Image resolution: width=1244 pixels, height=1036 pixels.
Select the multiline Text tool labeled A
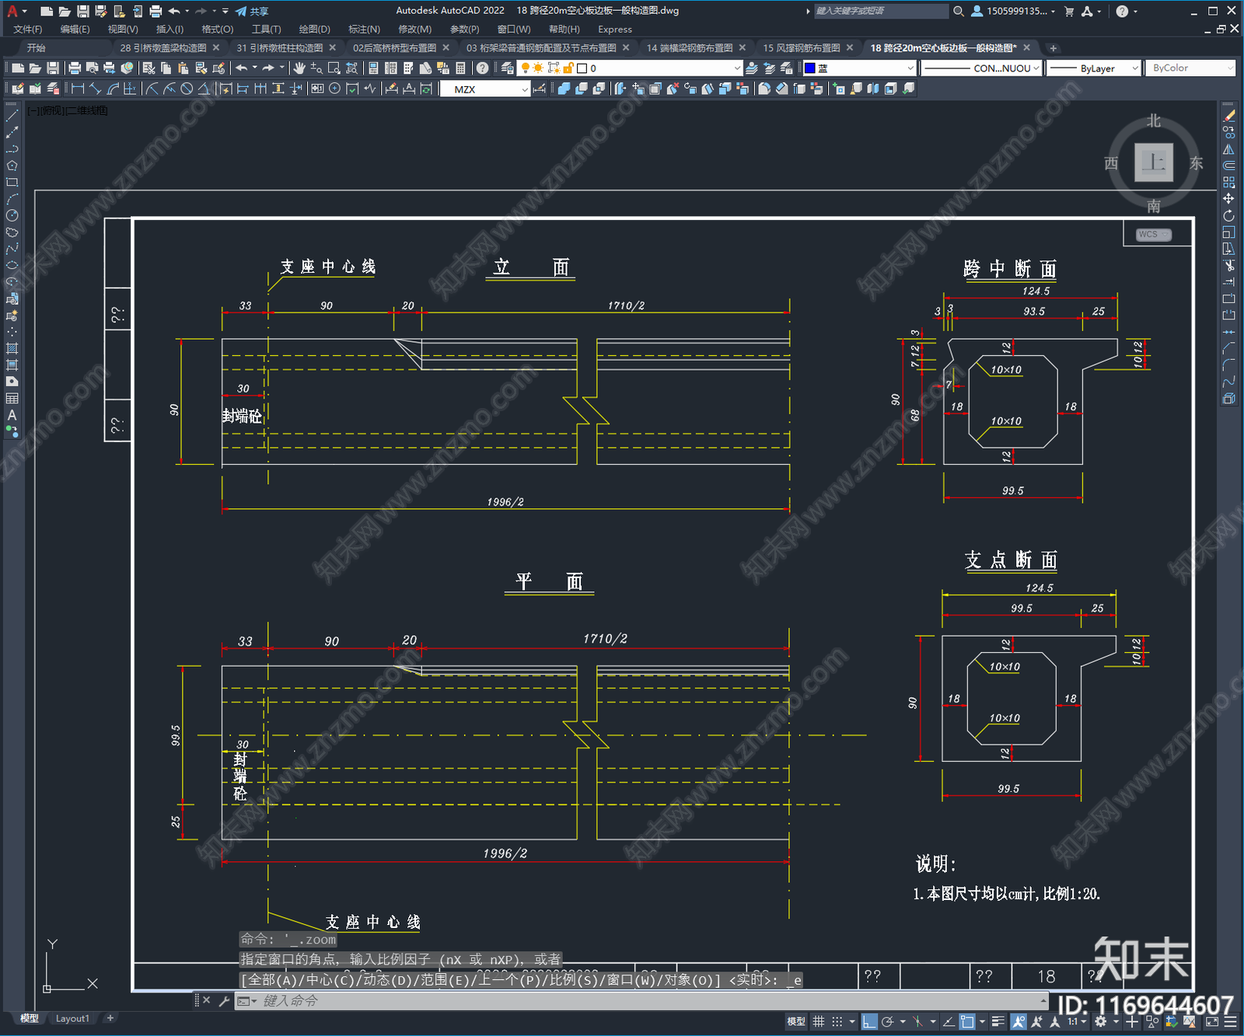pyautogui.click(x=12, y=415)
